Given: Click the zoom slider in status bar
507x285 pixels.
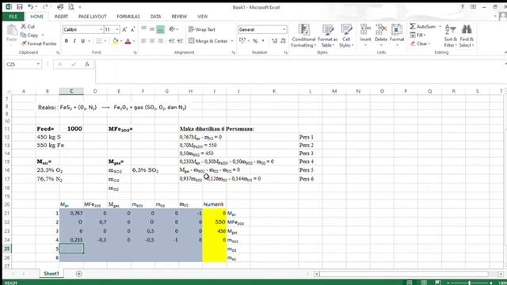Looking at the screenshot, I should [x=470, y=283].
